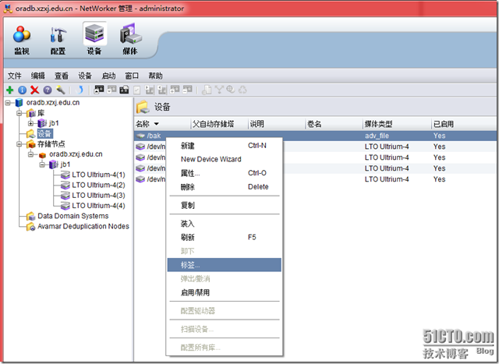
Task: Open the 设备 menu in menu bar
Action: tap(85, 76)
